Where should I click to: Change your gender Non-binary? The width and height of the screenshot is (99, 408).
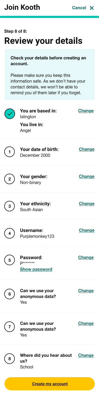point(87,176)
